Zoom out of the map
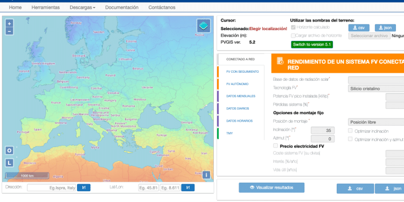 click(x=9, y=31)
